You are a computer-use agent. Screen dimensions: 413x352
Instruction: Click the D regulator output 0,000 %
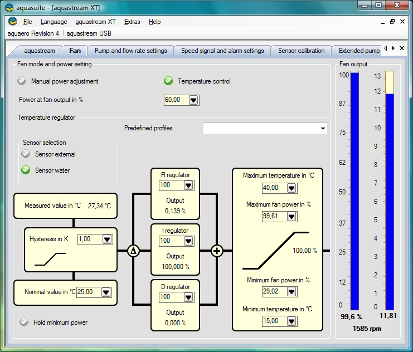(176, 323)
